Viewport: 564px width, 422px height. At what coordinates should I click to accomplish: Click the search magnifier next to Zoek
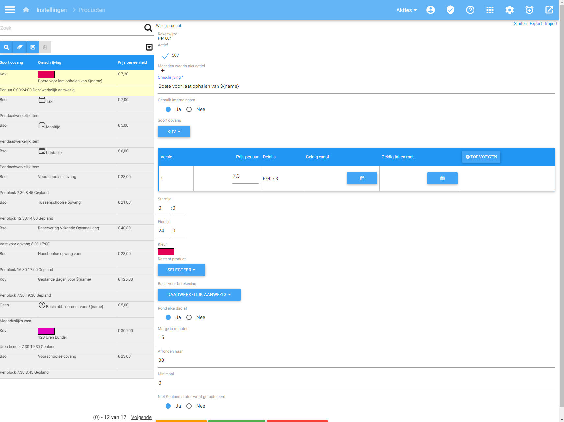coord(148,28)
